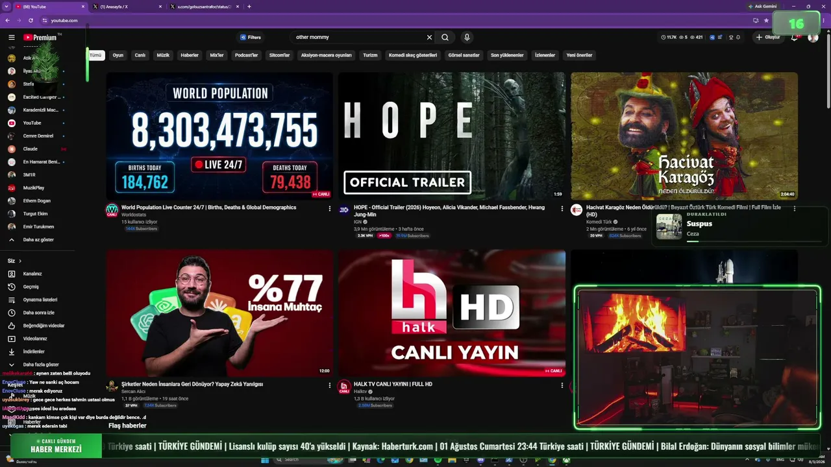The height and width of the screenshot is (467, 831).
Task: Select the Aksiyon-macera oyunları chip
Action: [327, 55]
